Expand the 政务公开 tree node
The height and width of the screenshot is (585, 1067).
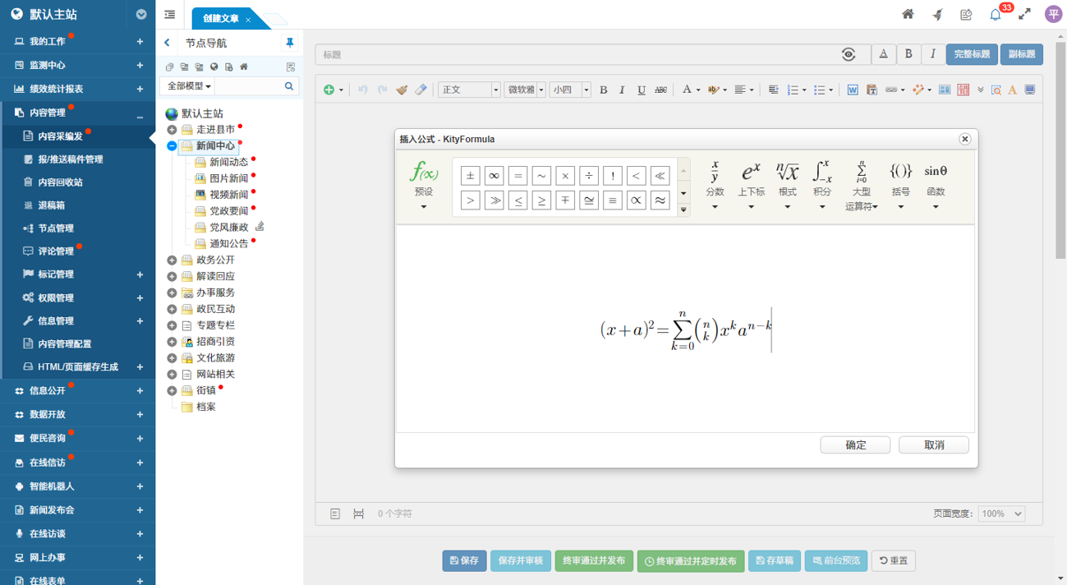click(172, 260)
